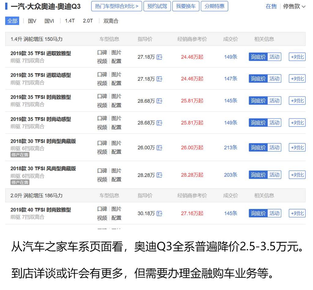This screenshot has width=313, height=290.
Task: Filter by 双离合 transmission
Action: 111,21
